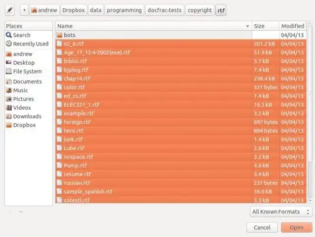Cancel the file chooser dialog

coord(262,228)
